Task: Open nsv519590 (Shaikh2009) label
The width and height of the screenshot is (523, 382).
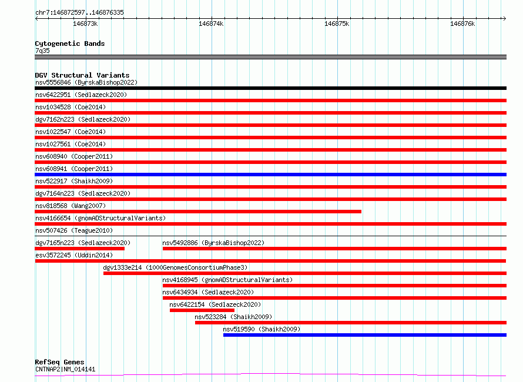Action: tap(261, 329)
